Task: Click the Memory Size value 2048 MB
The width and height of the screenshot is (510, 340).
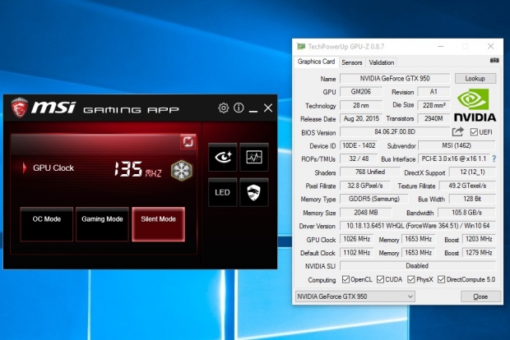Action: (x=366, y=213)
